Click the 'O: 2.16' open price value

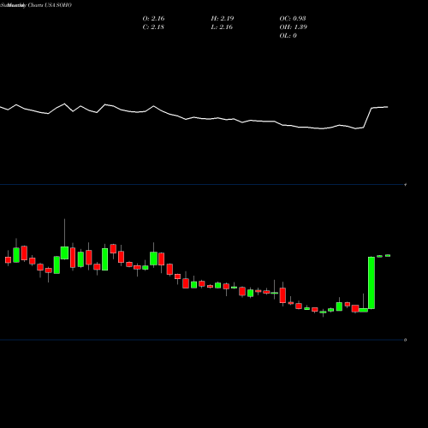point(153,19)
